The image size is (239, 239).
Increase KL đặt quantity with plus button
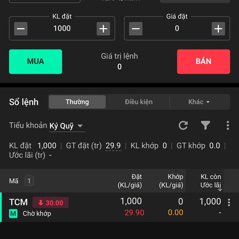click(x=103, y=29)
